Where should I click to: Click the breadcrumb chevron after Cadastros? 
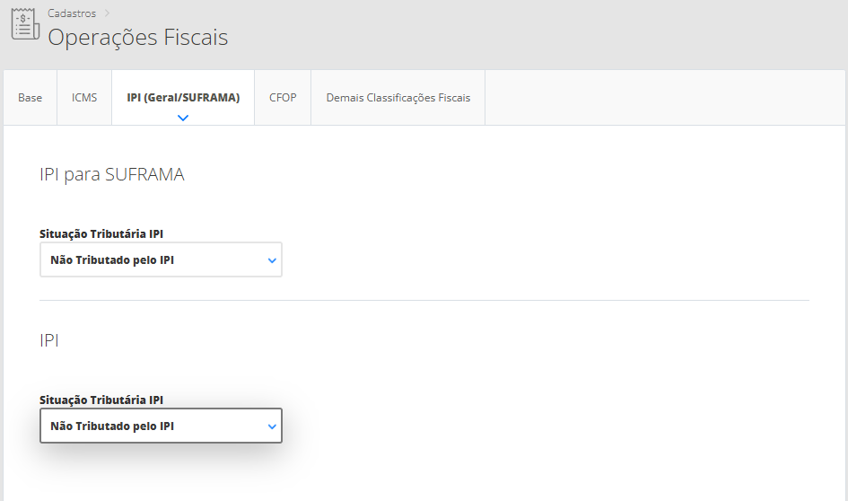pyautogui.click(x=107, y=13)
